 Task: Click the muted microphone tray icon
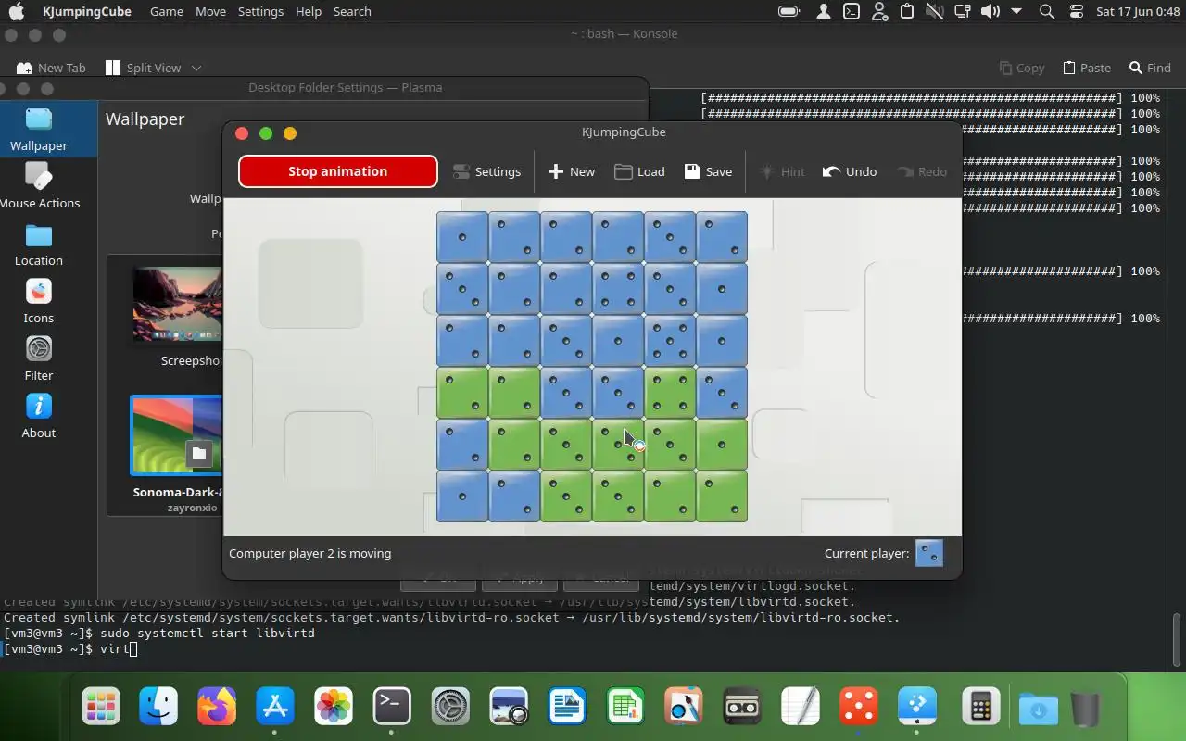[x=935, y=11]
